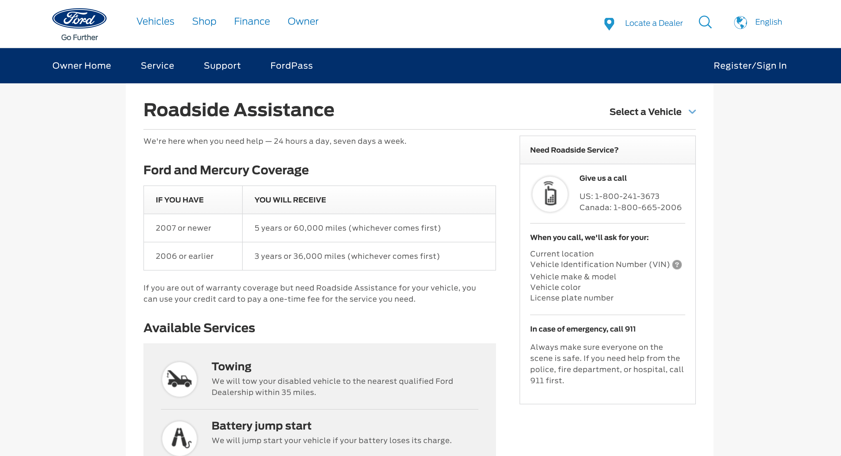
Task: Click the Select a Vehicle chevron arrow
Action: 692,112
